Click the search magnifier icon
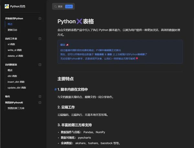 pyautogui.click(x=55, y=6)
